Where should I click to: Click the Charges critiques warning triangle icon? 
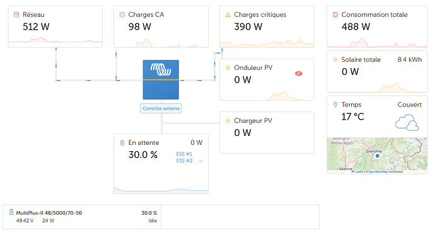228,14
